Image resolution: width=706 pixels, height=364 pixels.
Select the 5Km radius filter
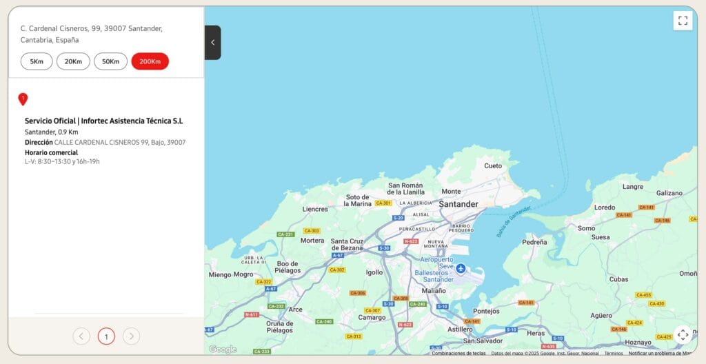click(37, 61)
